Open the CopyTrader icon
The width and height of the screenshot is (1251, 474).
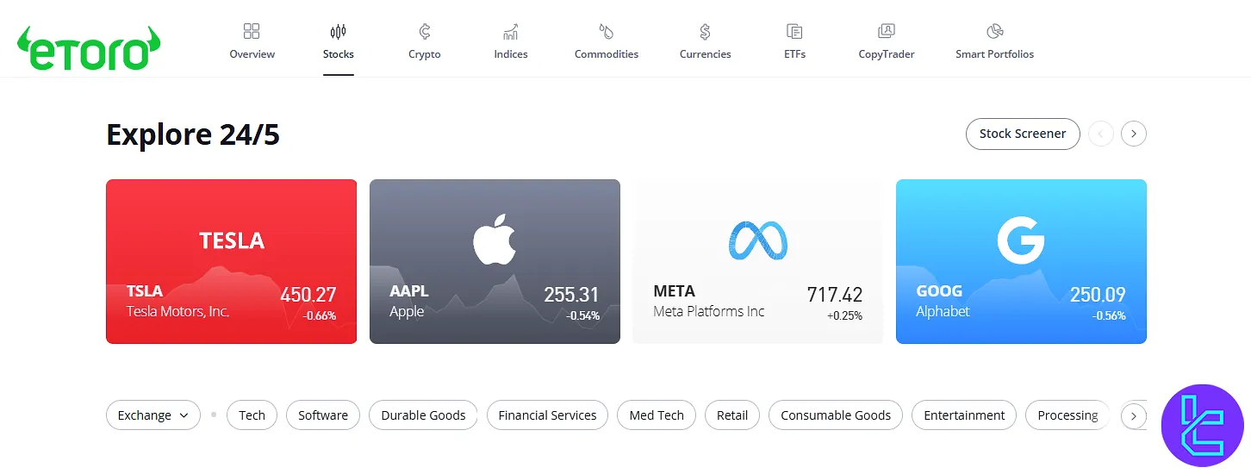[x=886, y=32]
